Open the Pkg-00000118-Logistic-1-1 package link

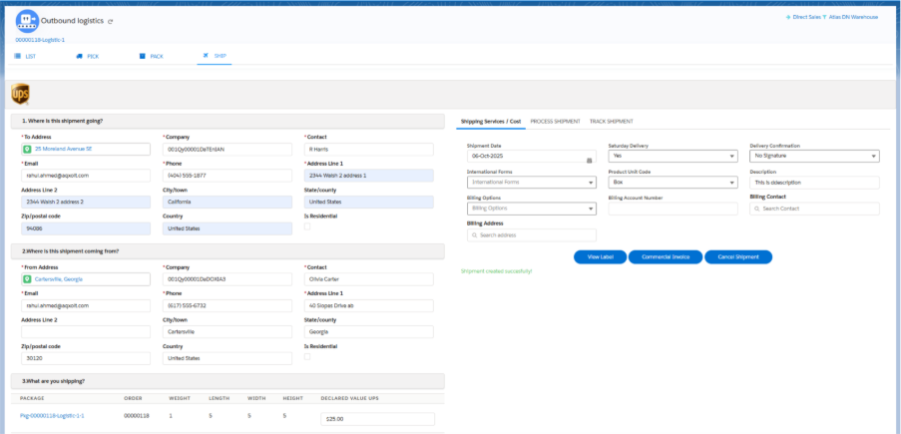tap(52, 415)
